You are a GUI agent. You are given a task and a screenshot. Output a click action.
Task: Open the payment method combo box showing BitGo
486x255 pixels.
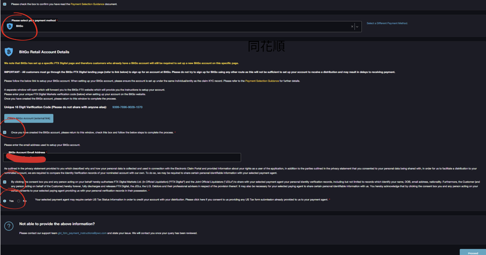coord(183,27)
